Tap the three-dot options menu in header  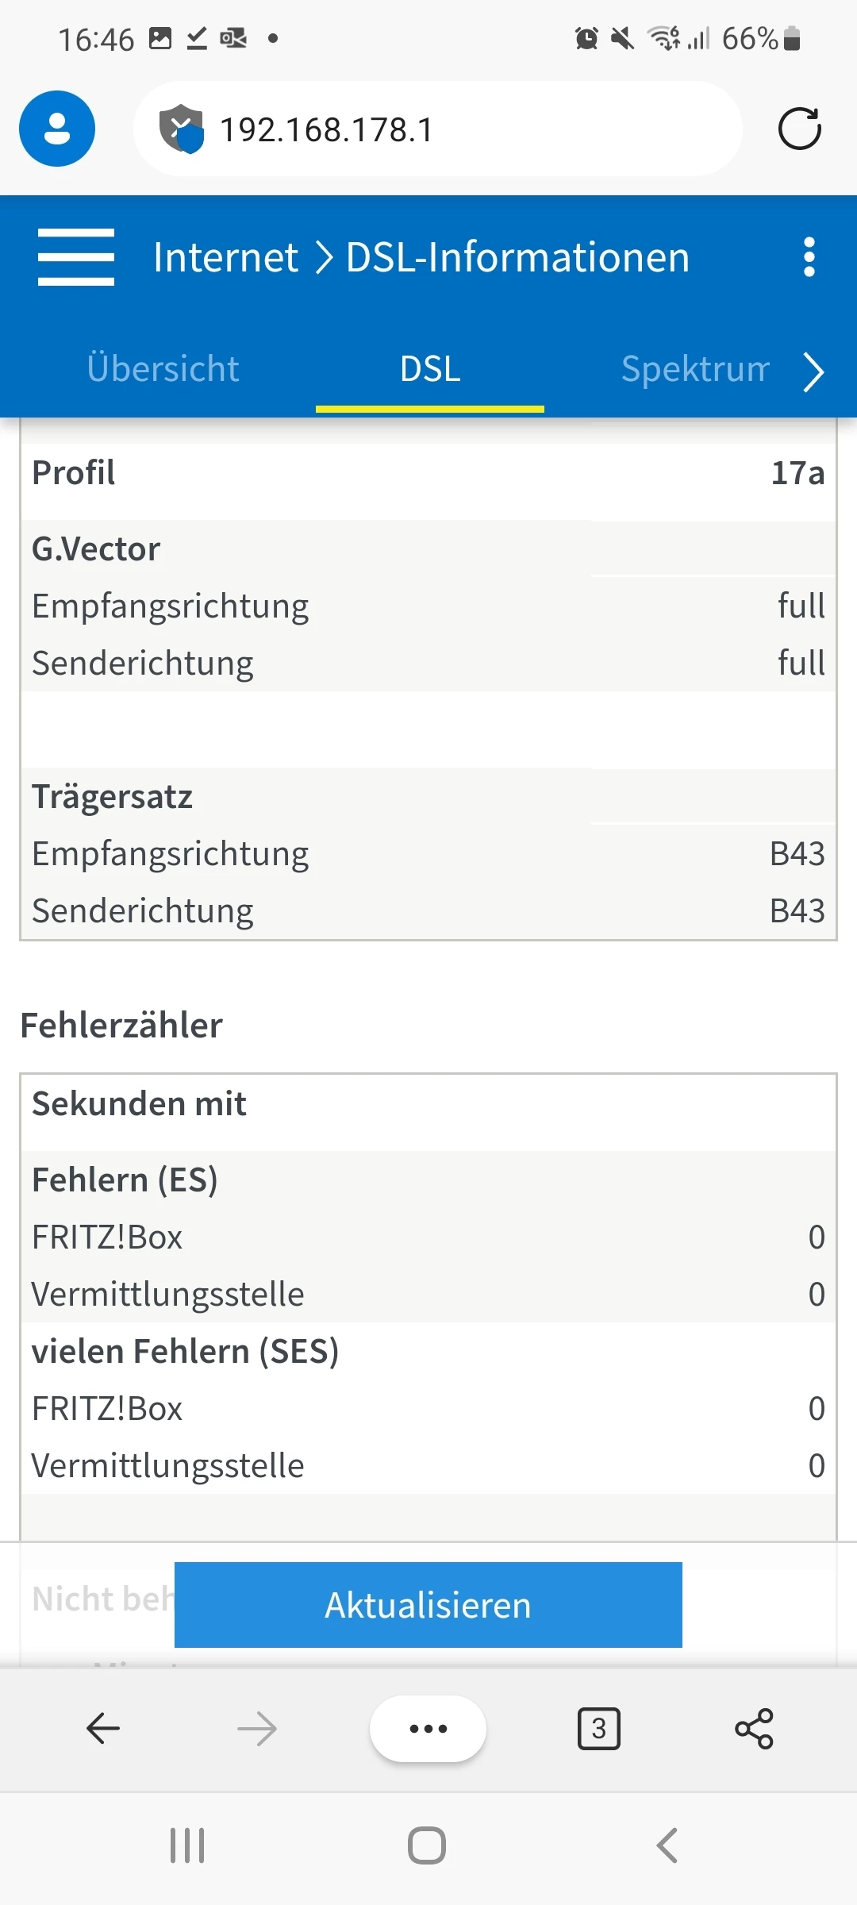(809, 256)
